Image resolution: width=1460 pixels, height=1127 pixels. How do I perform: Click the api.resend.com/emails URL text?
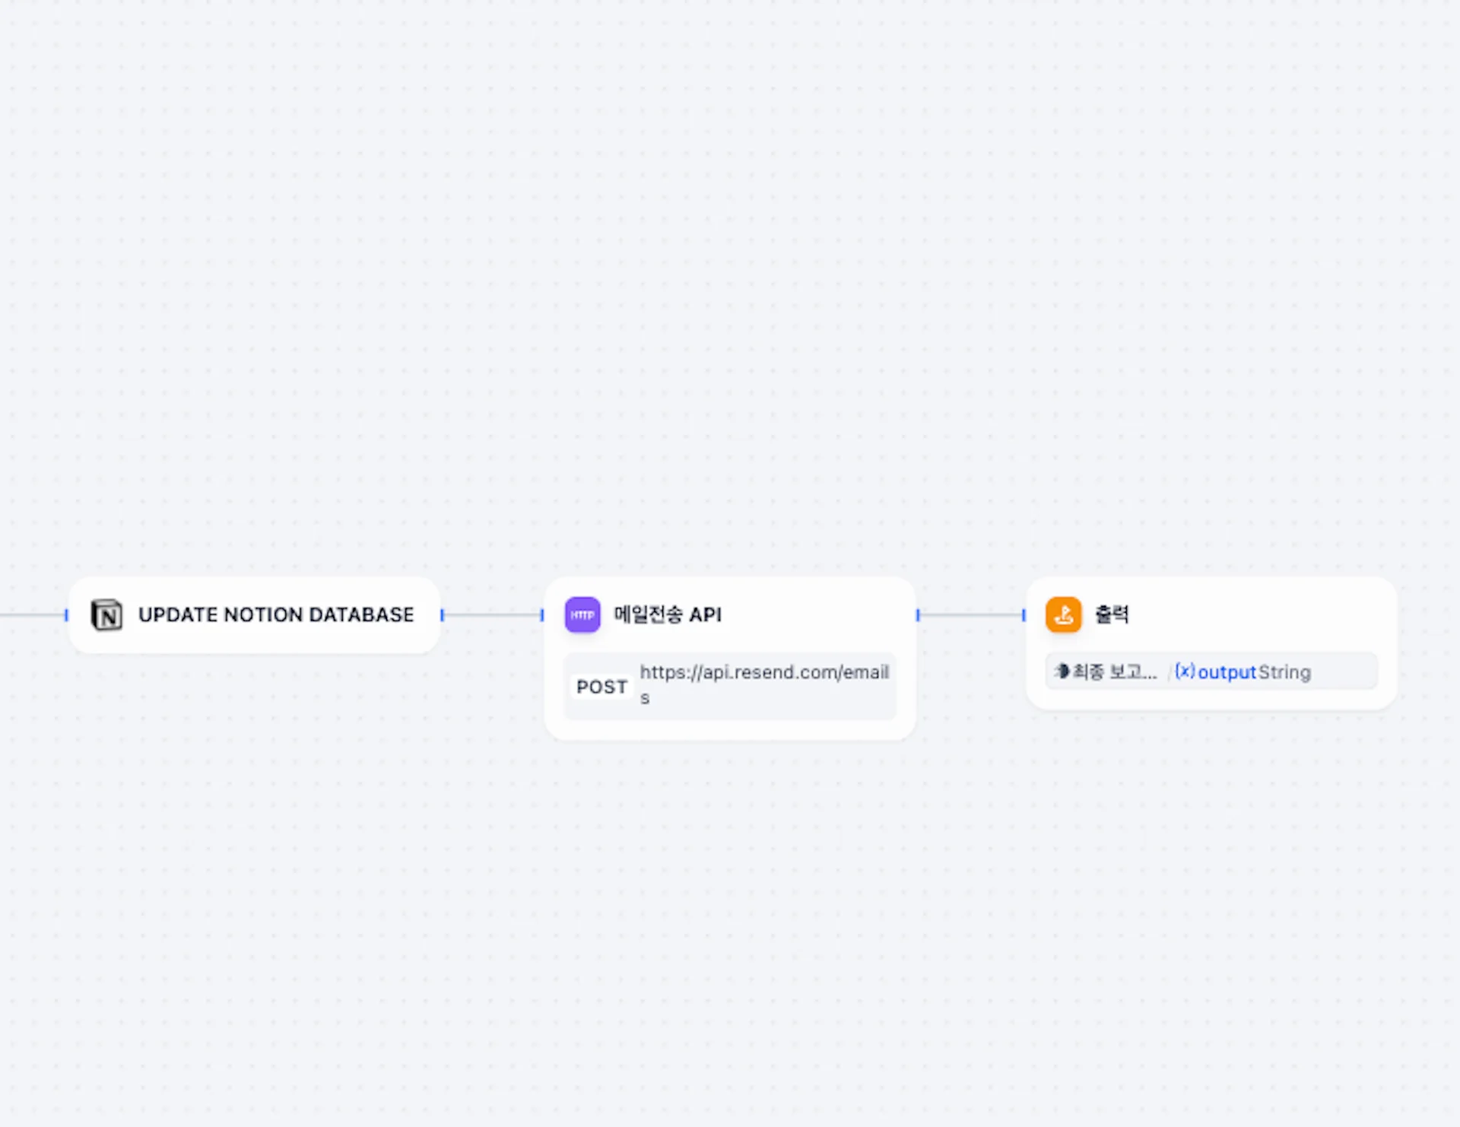[x=763, y=673]
